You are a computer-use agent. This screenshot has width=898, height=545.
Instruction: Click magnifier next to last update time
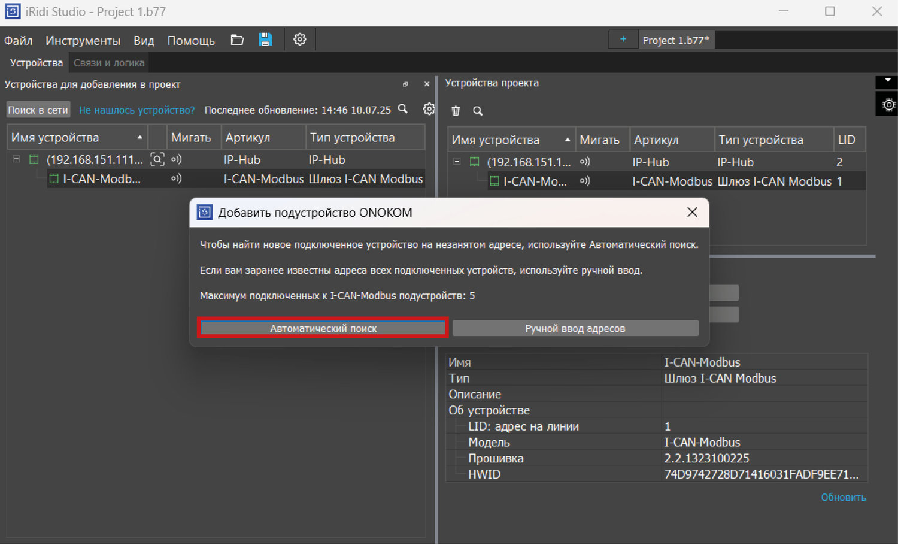[403, 109]
